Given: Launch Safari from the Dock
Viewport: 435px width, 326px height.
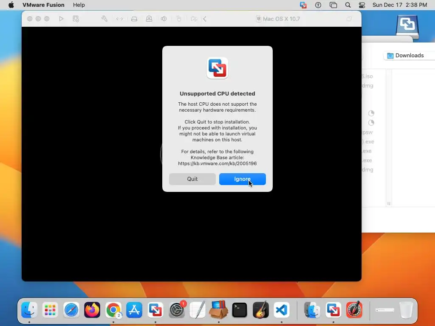Looking at the screenshot, I should [71, 309].
